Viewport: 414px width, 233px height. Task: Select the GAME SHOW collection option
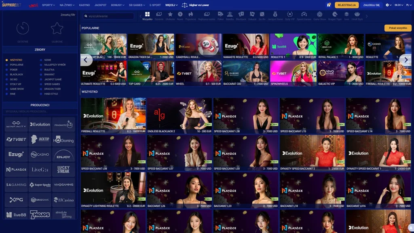(x=17, y=89)
